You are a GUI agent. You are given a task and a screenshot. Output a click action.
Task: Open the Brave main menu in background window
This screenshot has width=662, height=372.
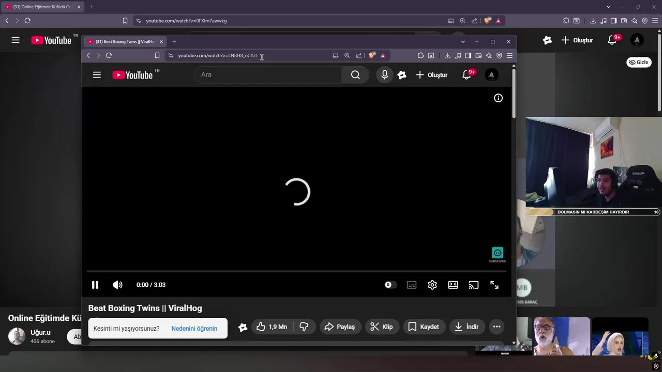click(655, 21)
